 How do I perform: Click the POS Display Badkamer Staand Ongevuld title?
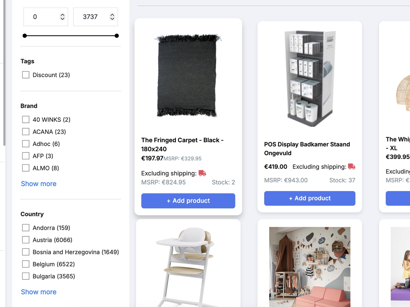[x=307, y=149]
